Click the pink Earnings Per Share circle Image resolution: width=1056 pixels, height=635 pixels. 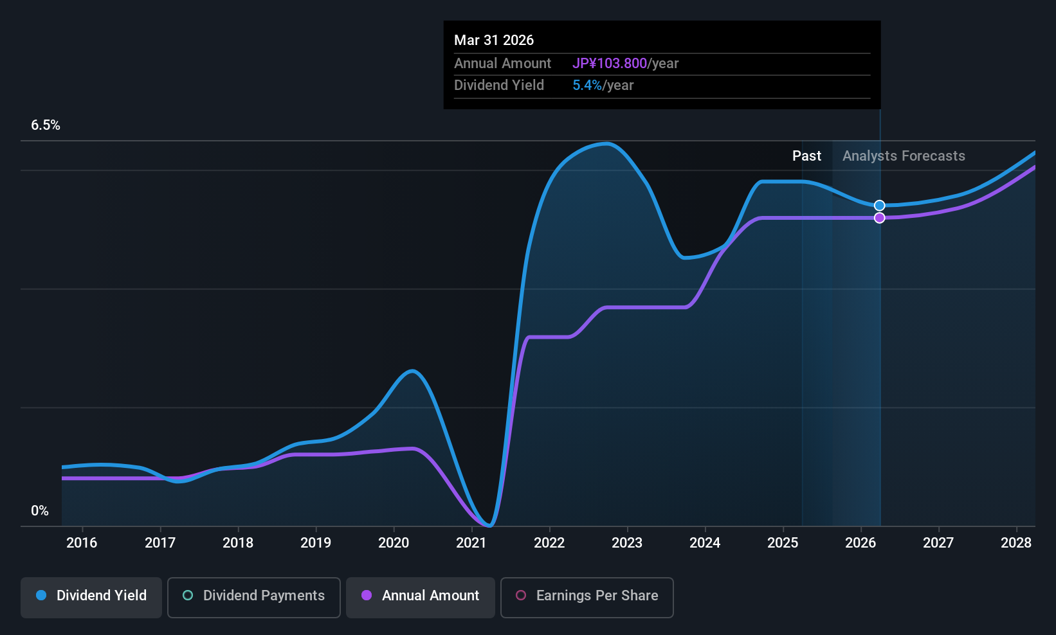point(521,595)
